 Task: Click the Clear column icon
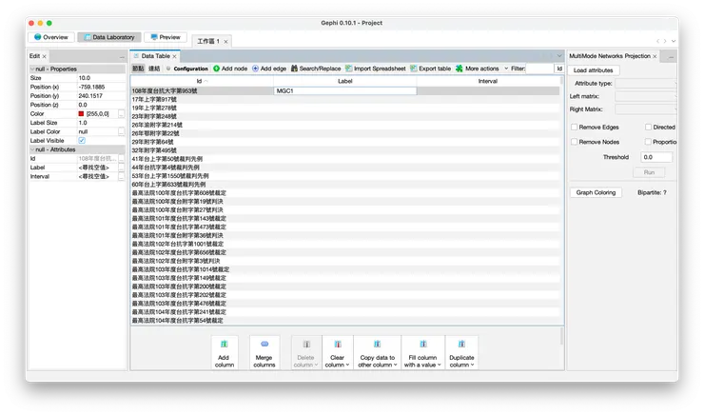click(338, 344)
